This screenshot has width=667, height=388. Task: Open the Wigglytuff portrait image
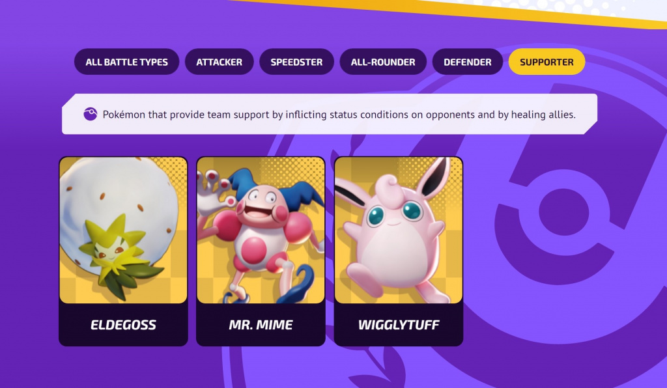click(399, 230)
